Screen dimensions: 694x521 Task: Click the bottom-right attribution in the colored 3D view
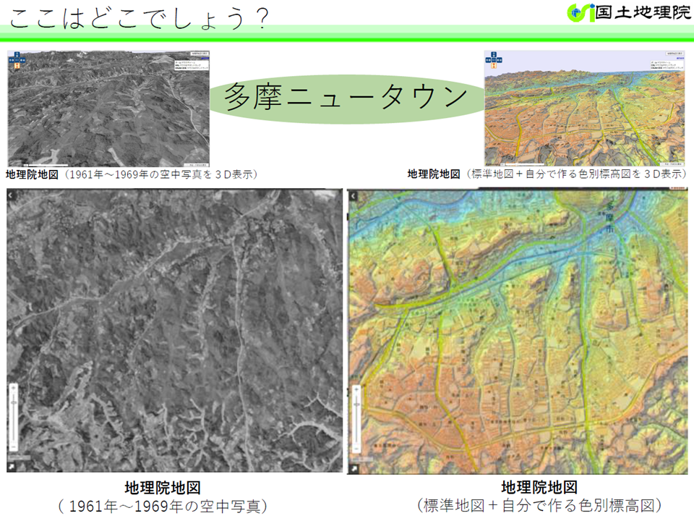(672, 165)
